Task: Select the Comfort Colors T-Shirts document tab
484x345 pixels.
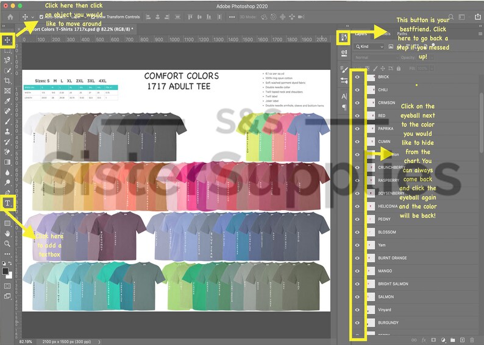Action: coord(79,29)
